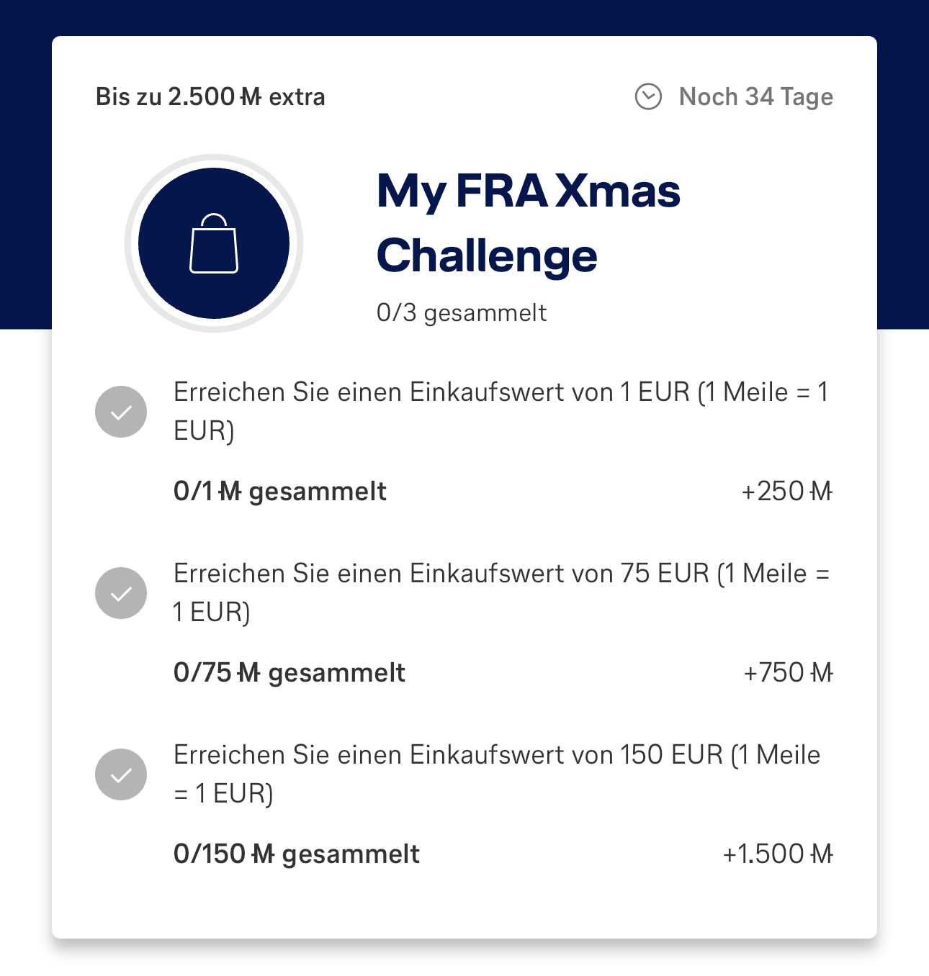Click the +250 M reward amount
The width and height of the screenshot is (929, 976).
pos(786,491)
